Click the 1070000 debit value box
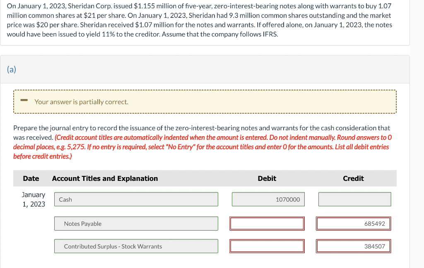The image size is (424, 268). (x=268, y=199)
